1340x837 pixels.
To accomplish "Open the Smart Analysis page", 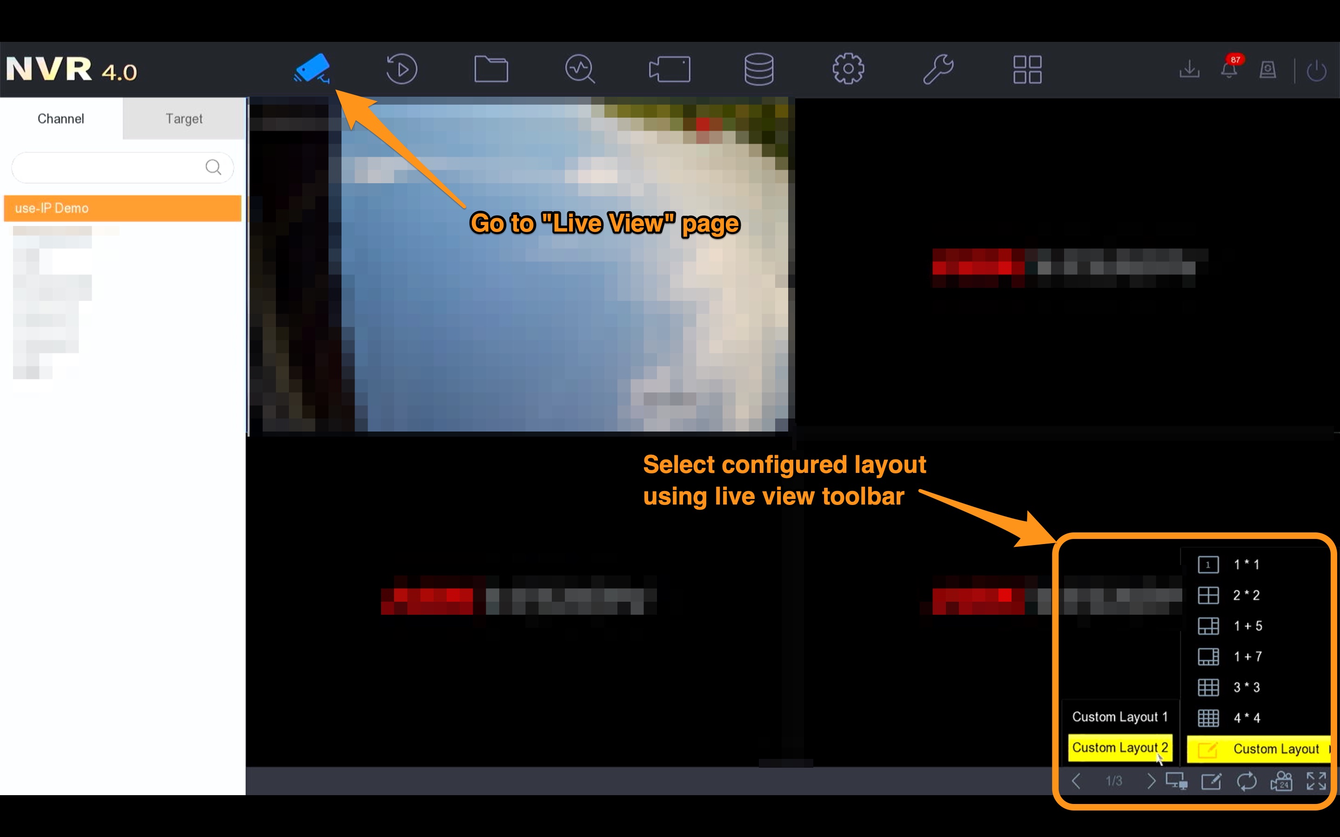I will coord(581,69).
